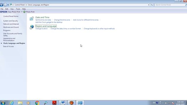Go to Control Panel Home
Image resolution: width=187 pixels, height=105 pixels.
coord(11,16)
